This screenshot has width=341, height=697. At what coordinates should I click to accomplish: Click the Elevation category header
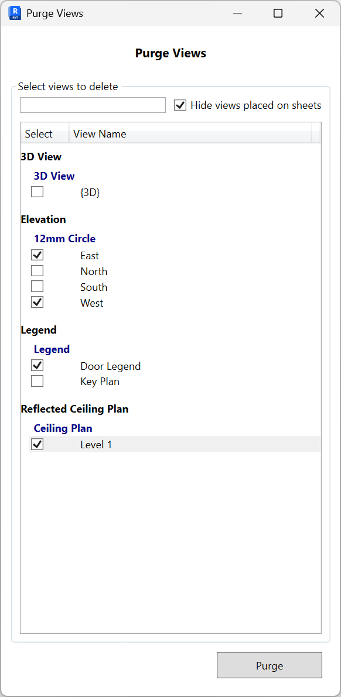tap(43, 219)
